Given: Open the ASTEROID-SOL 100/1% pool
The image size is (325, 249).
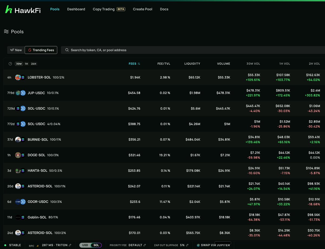Looking at the screenshot, I should coord(164,186).
